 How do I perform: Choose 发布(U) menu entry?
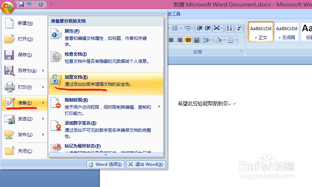click(x=25, y=135)
